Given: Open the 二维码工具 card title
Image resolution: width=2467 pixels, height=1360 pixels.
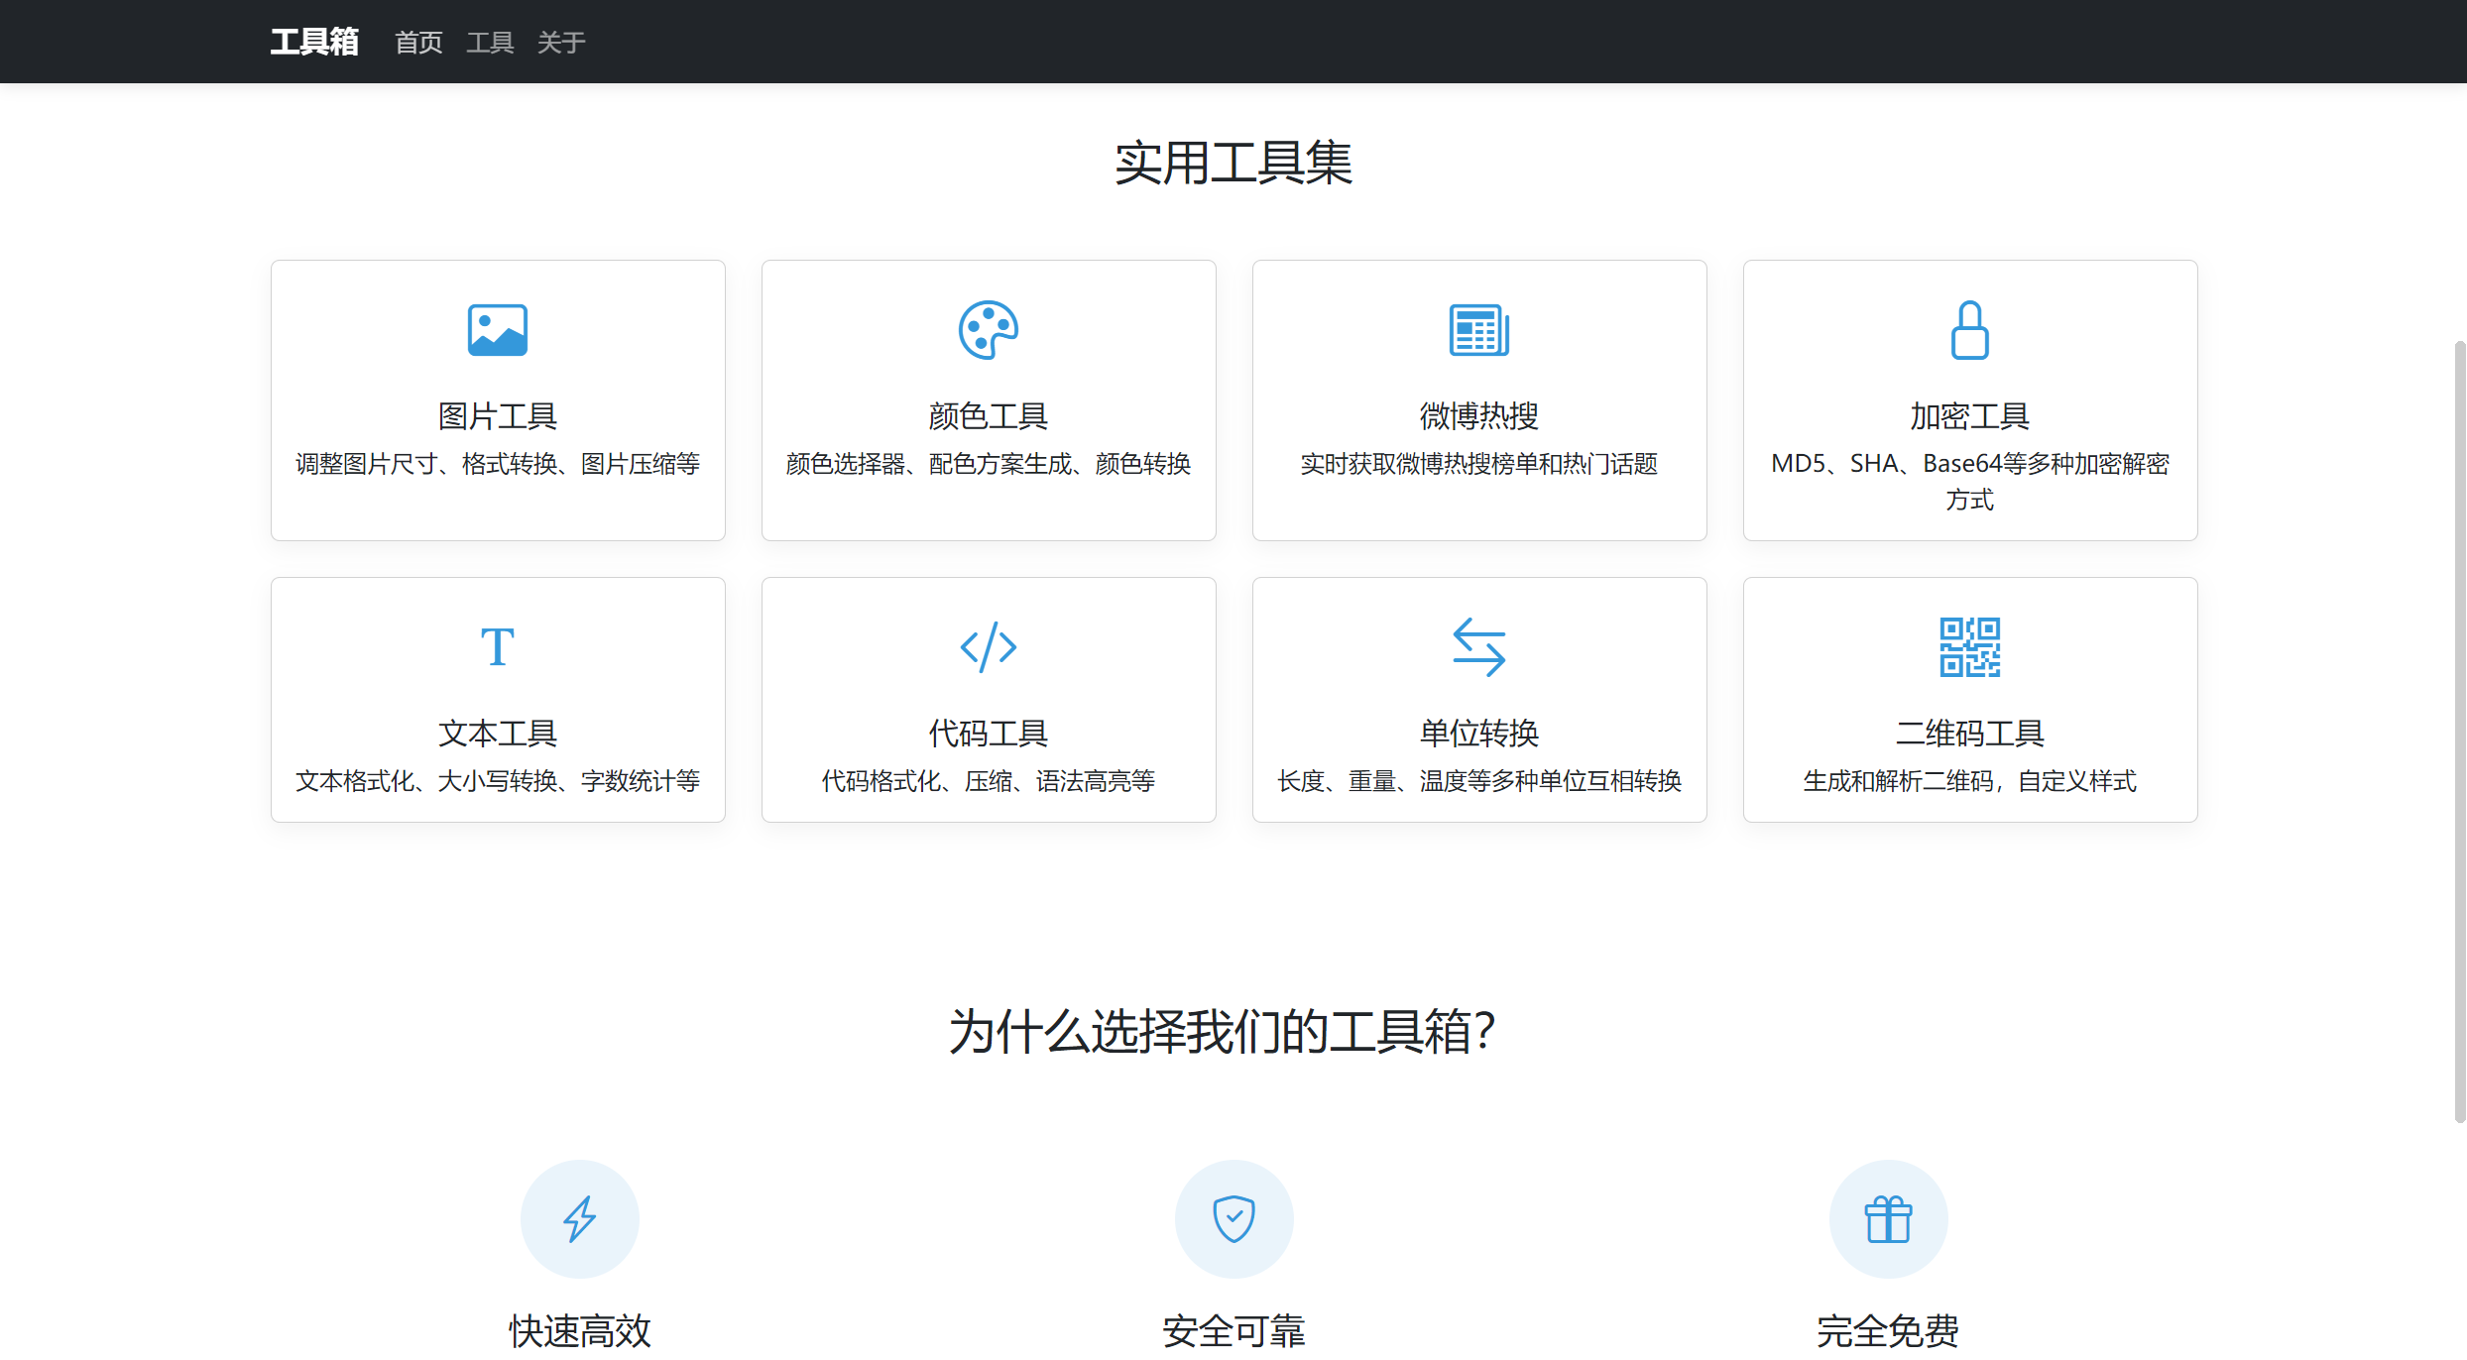Looking at the screenshot, I should point(1969,734).
